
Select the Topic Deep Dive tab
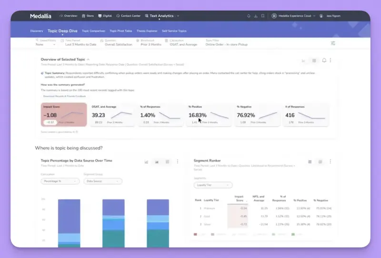tap(62, 31)
